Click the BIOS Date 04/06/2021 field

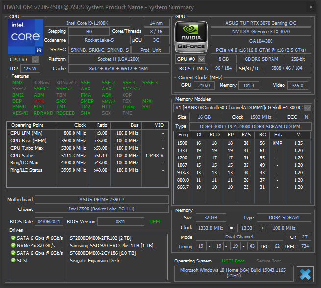(49, 222)
